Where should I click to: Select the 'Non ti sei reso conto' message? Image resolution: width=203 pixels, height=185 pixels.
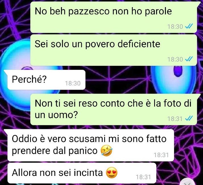pos(114,109)
